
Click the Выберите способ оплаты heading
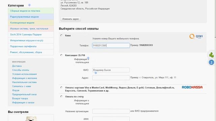[x=79, y=29]
